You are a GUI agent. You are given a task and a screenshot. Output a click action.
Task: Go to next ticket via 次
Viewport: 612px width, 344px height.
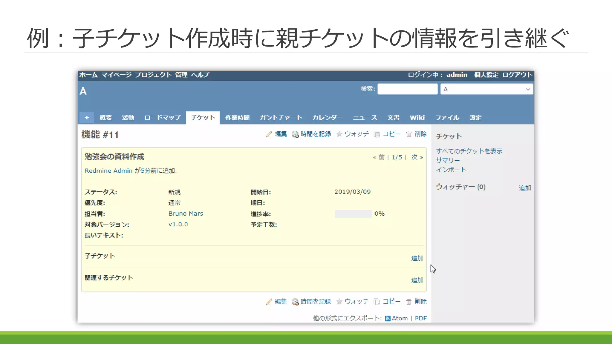417,157
